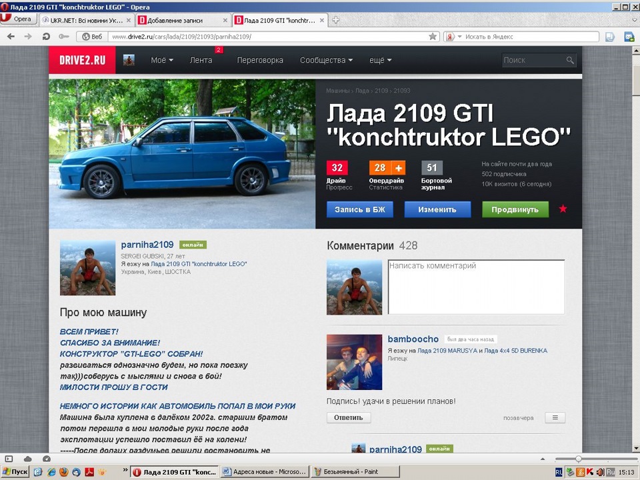Toggle the Opera panel icon in status bar

(9, 459)
